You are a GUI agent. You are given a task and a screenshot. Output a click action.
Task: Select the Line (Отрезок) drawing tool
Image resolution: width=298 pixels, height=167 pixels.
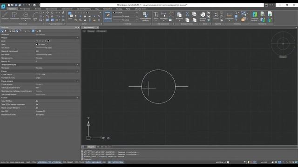pos(5,16)
